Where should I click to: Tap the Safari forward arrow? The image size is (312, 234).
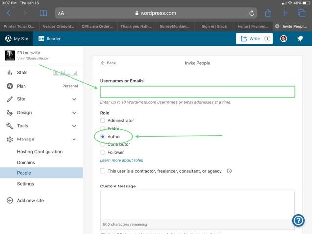click(x=25, y=13)
